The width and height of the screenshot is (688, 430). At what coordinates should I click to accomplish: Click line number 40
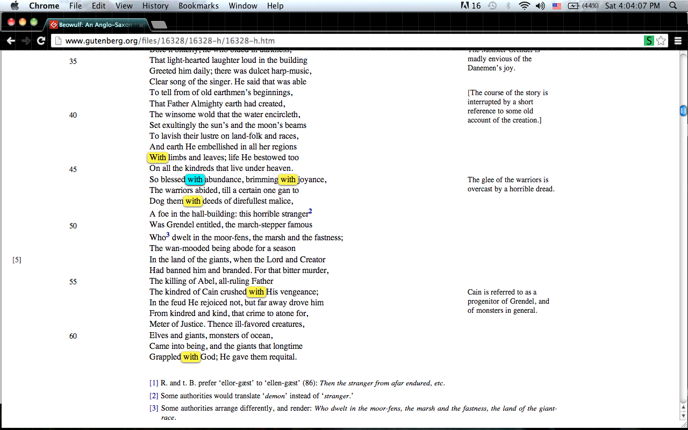click(x=73, y=115)
